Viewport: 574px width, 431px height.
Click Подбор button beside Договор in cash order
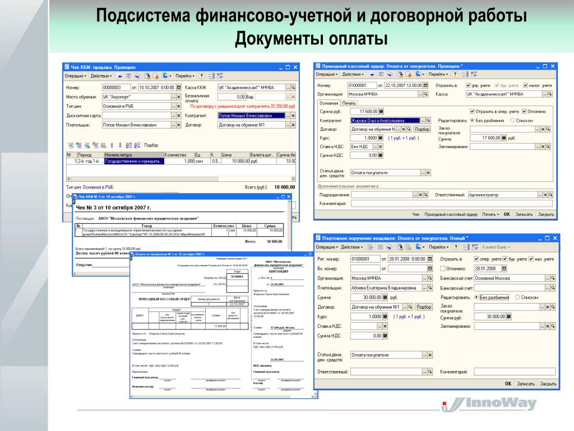422,130
